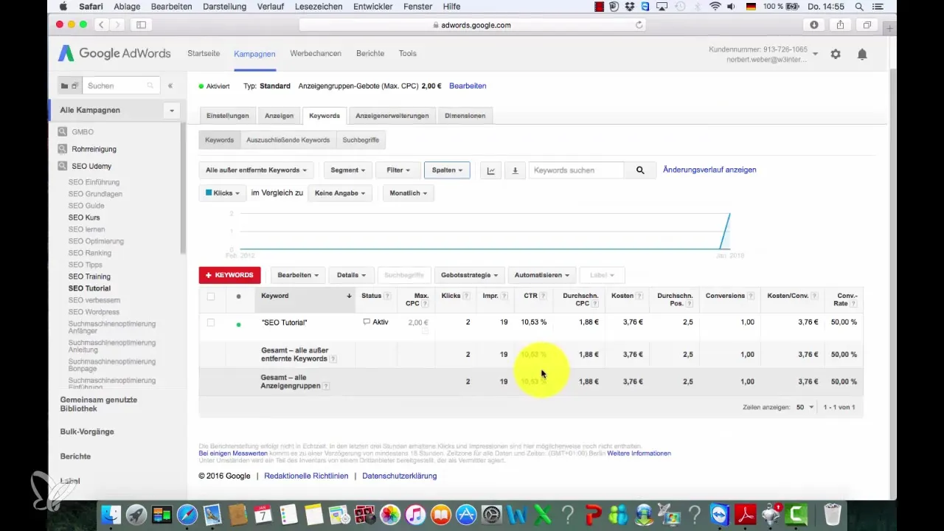Select the SEO Udemy campaign in sidebar
944x531 pixels.
(x=91, y=167)
